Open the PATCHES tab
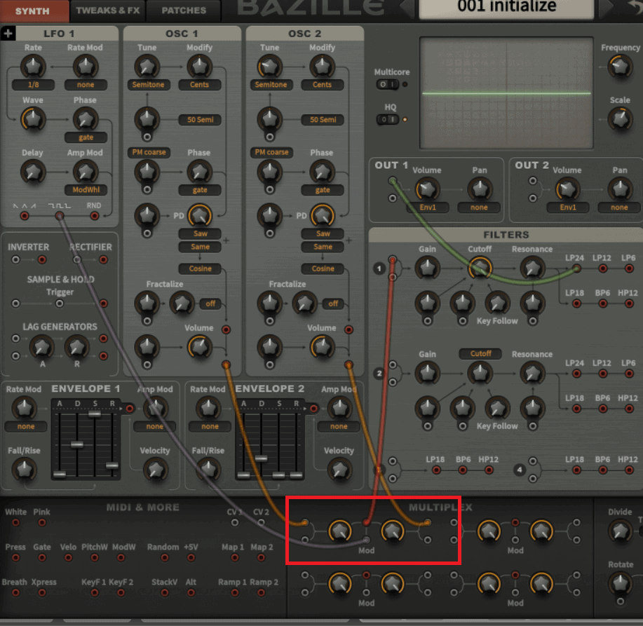The height and width of the screenshot is (626, 643). pyautogui.click(x=184, y=11)
